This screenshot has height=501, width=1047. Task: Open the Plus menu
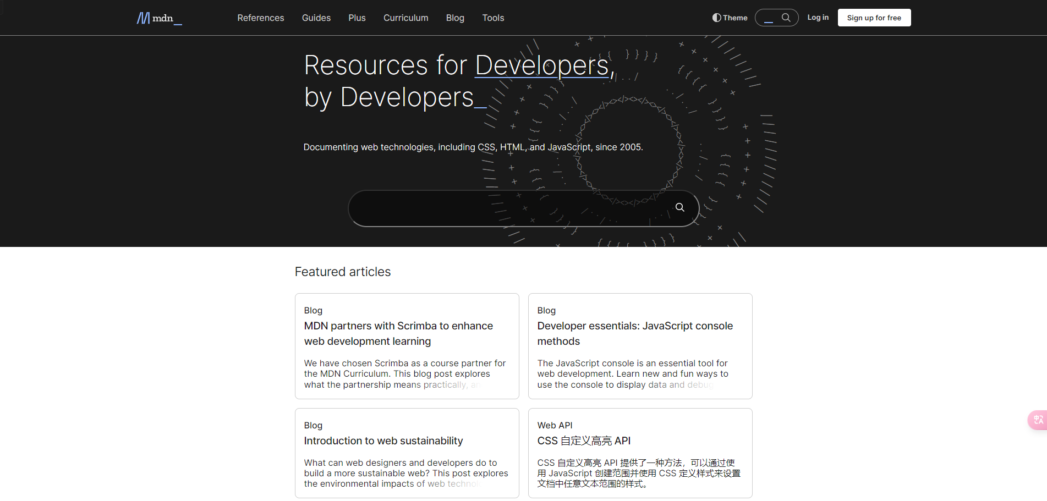click(x=357, y=18)
